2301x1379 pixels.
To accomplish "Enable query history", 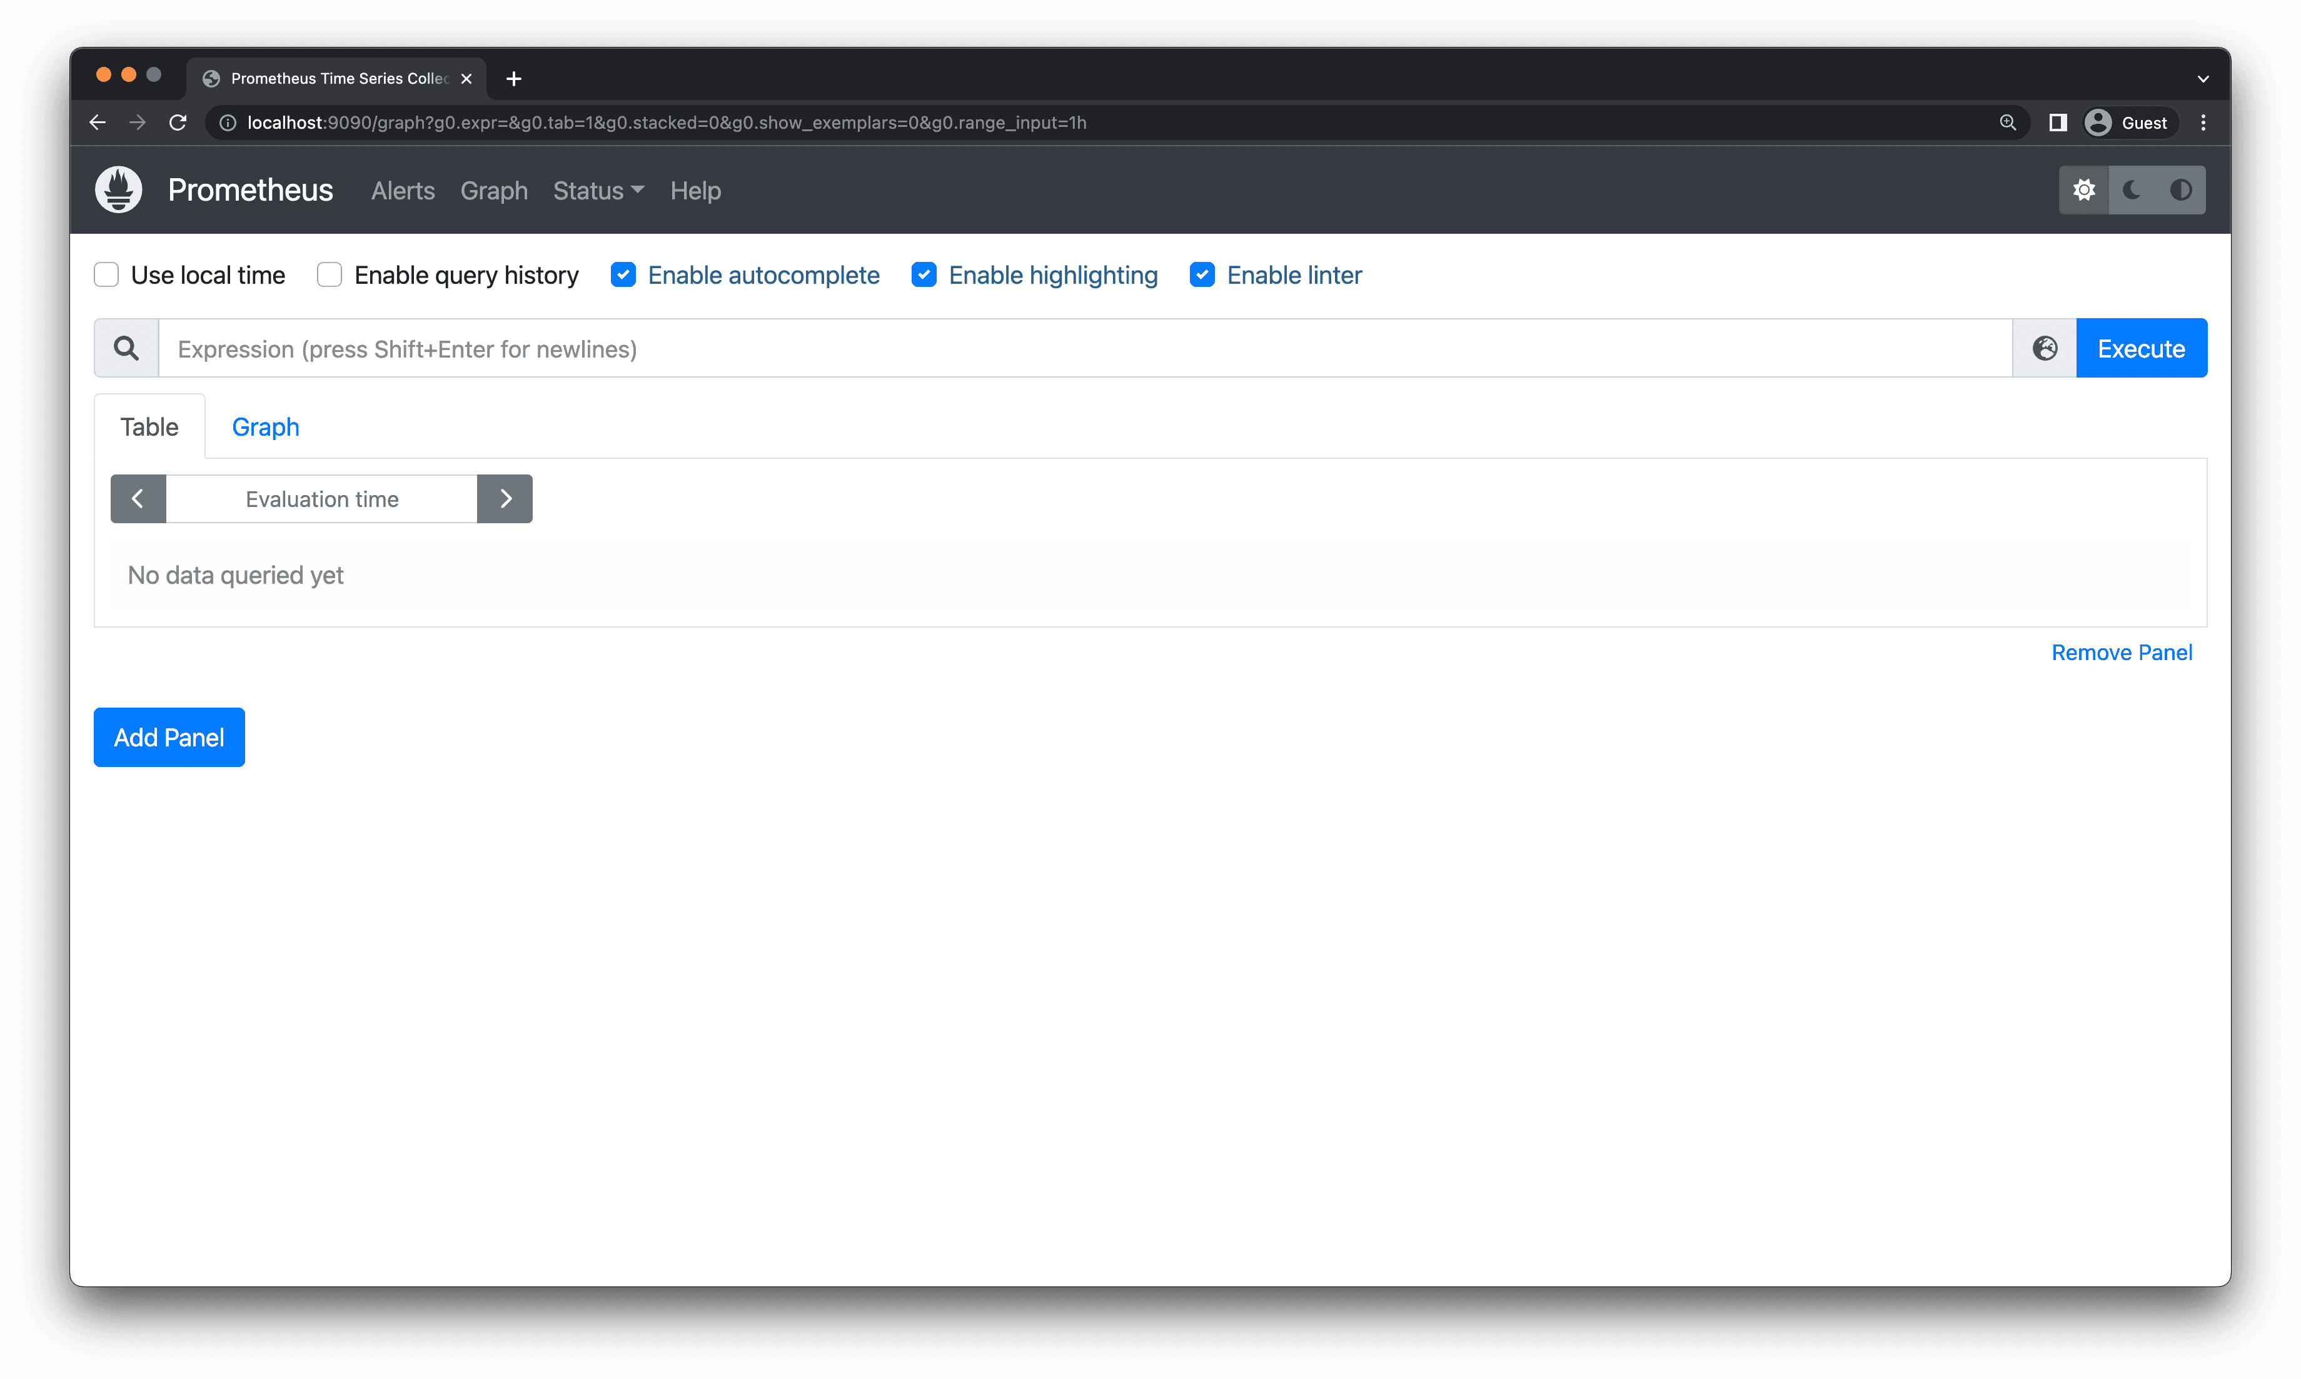I will click(329, 274).
